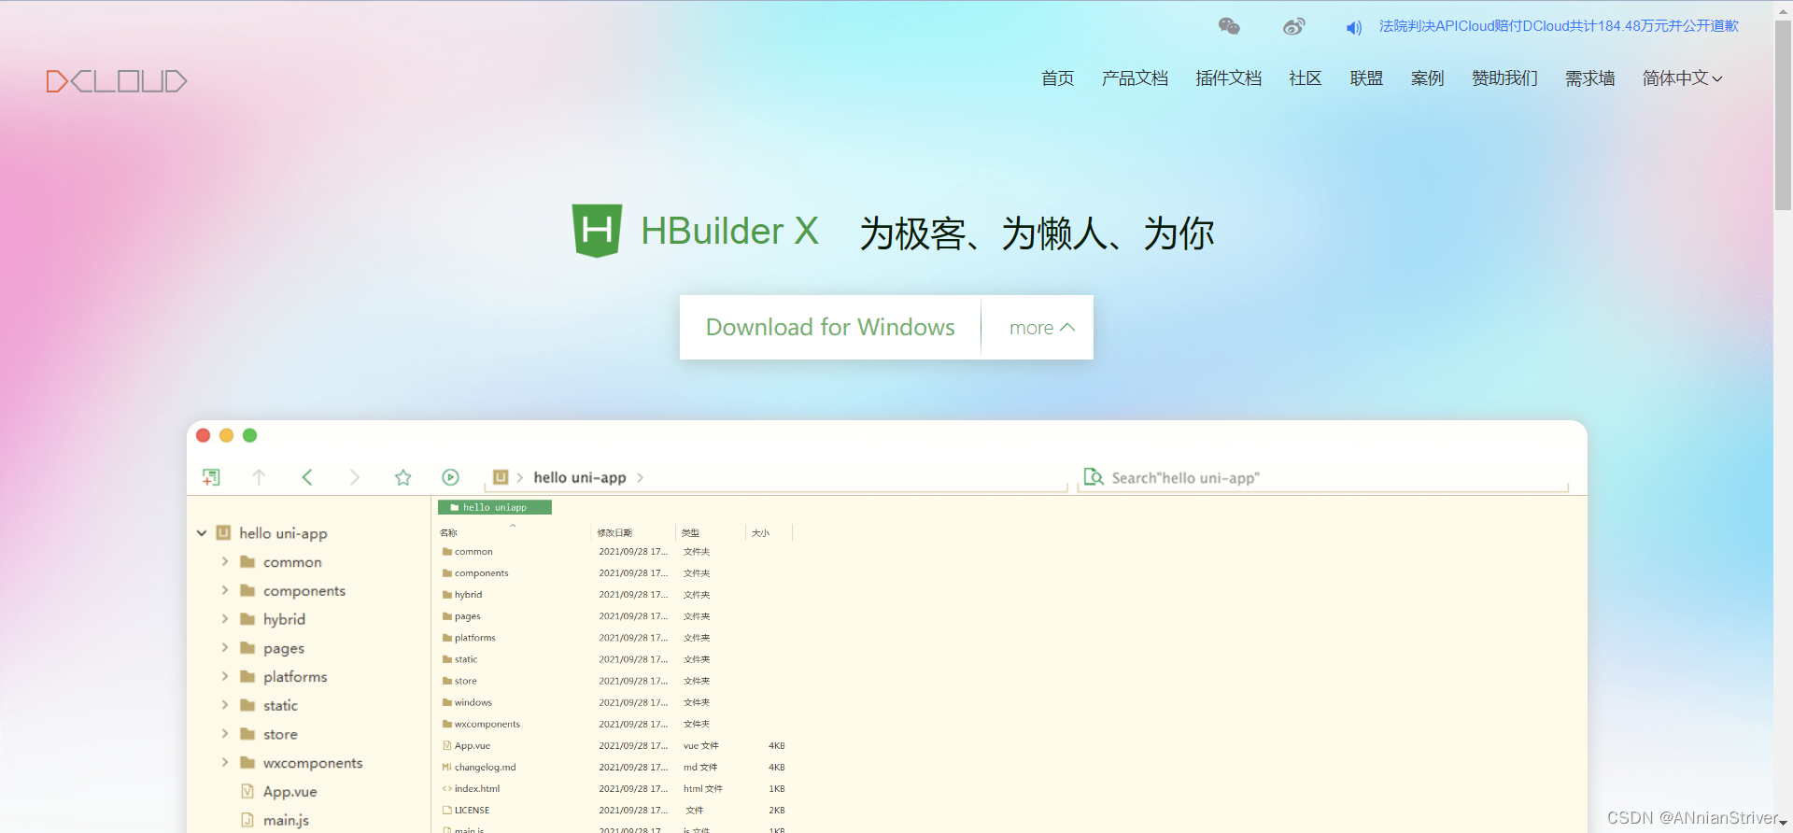1793x833 pixels.
Task: Sort by 类型 column header
Action: [690, 532]
